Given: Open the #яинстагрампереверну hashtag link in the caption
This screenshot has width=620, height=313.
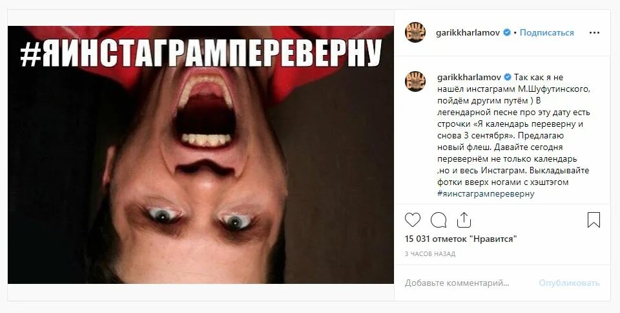Looking at the screenshot, I should 486,194.
